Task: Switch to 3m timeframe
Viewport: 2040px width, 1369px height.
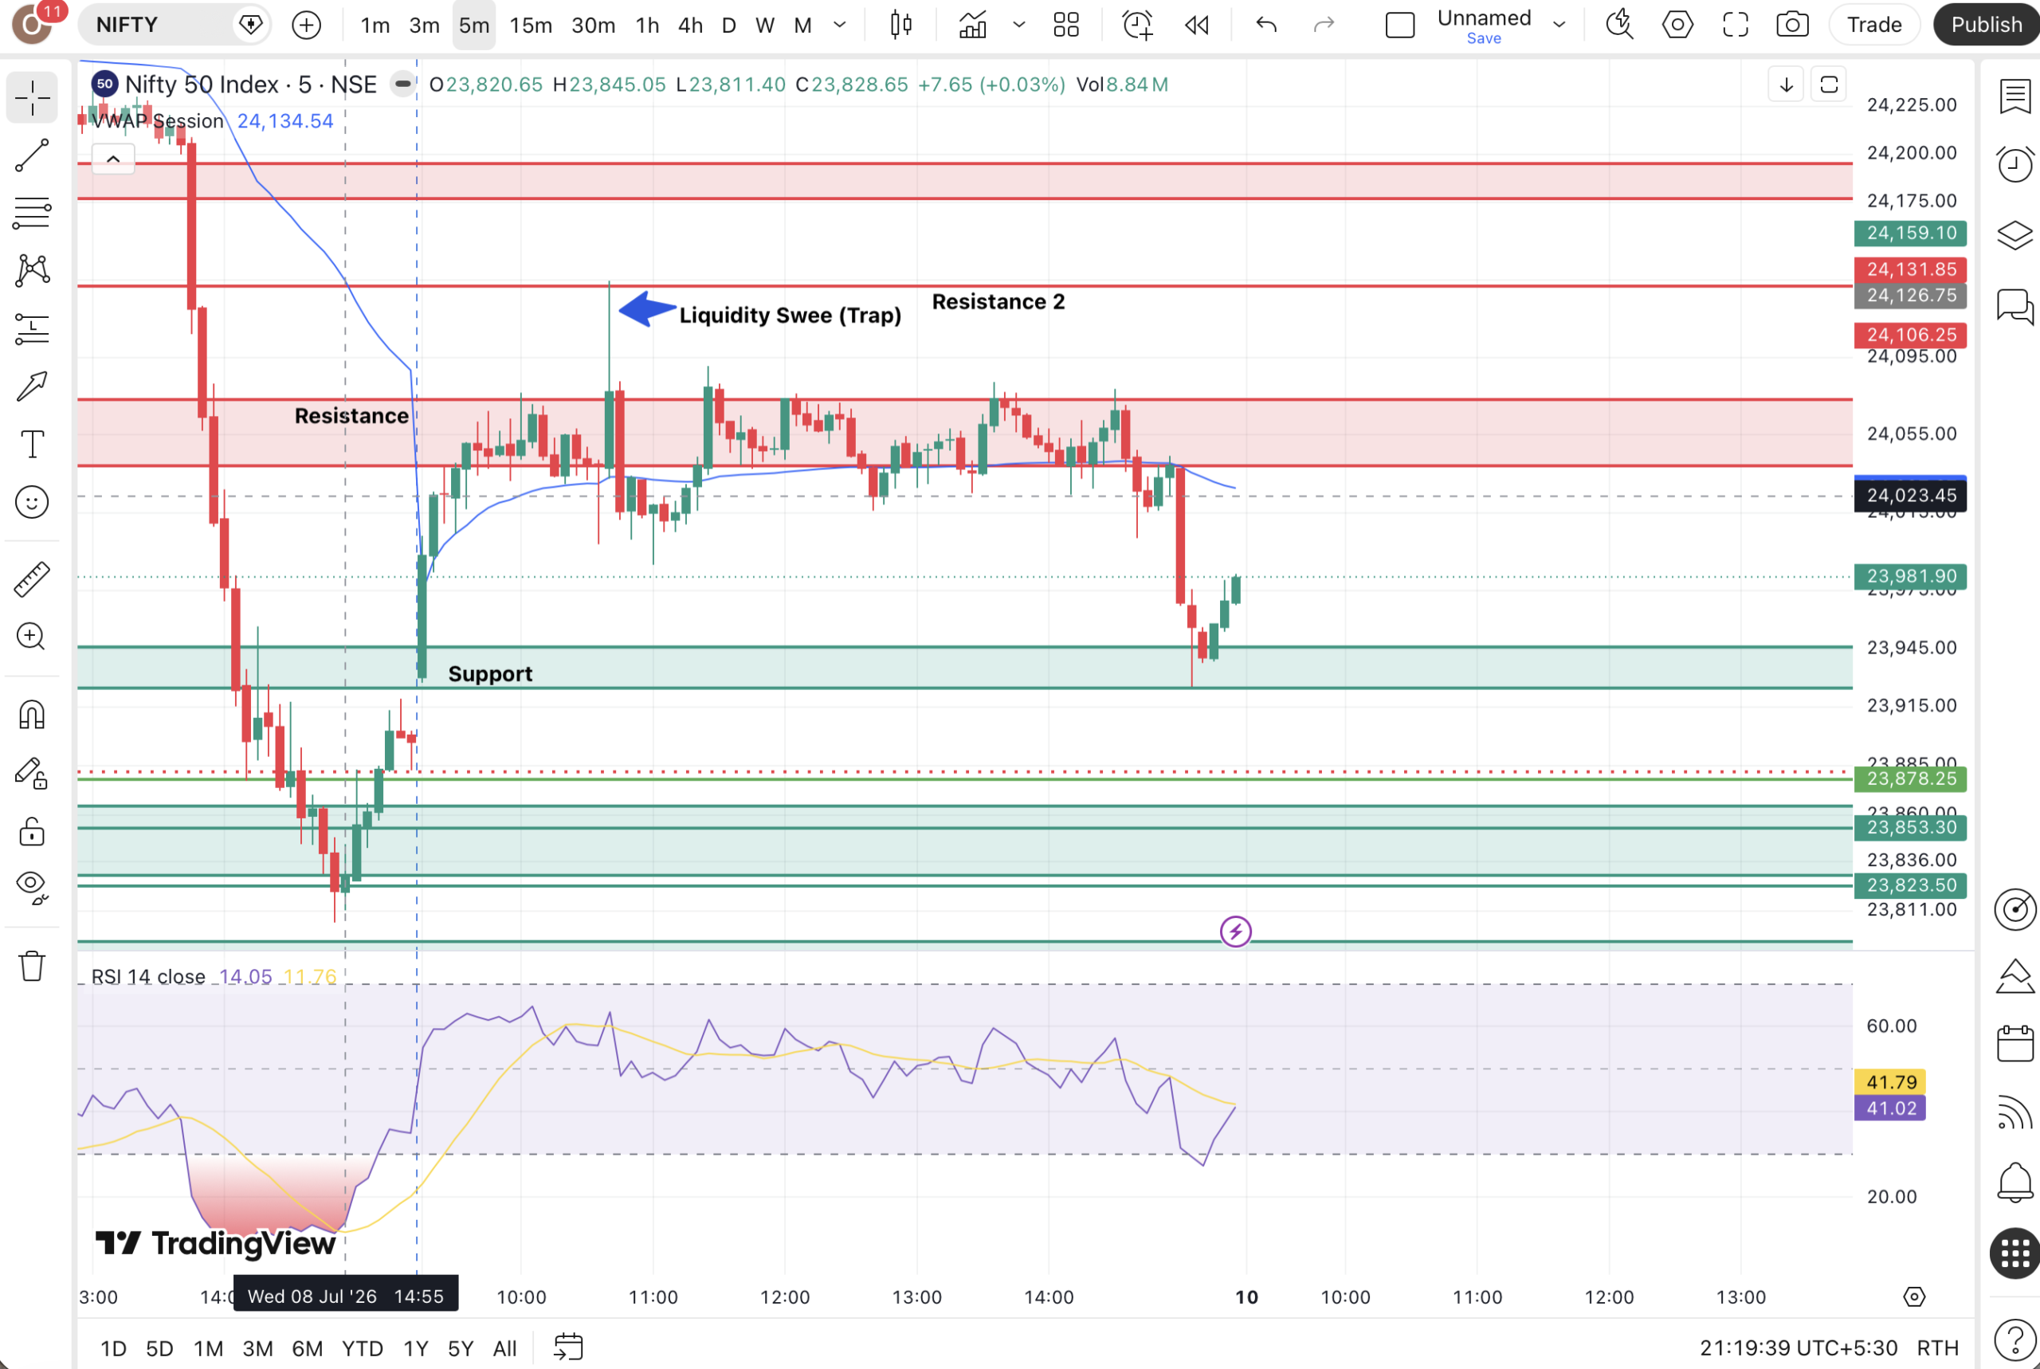Action: pos(424,25)
